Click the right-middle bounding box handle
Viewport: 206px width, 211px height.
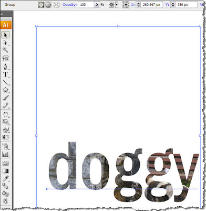coord(200,136)
